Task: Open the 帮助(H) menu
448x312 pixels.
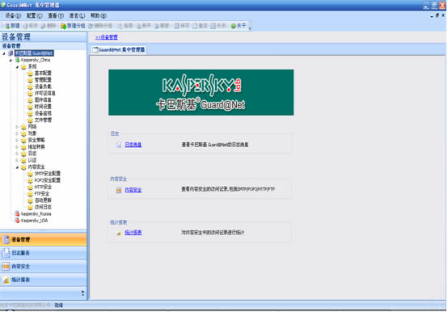Action: point(99,15)
